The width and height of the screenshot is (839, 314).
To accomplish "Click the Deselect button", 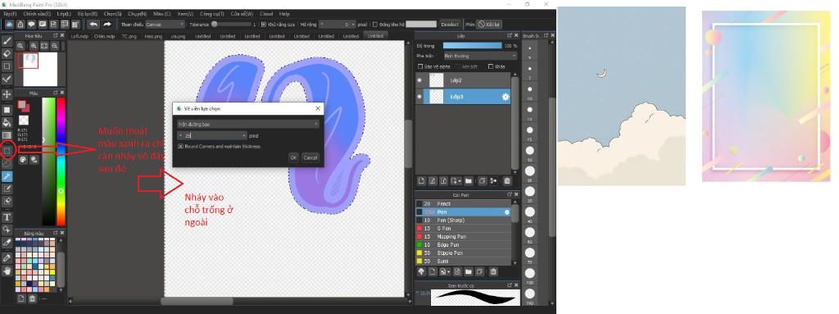I will (x=450, y=24).
